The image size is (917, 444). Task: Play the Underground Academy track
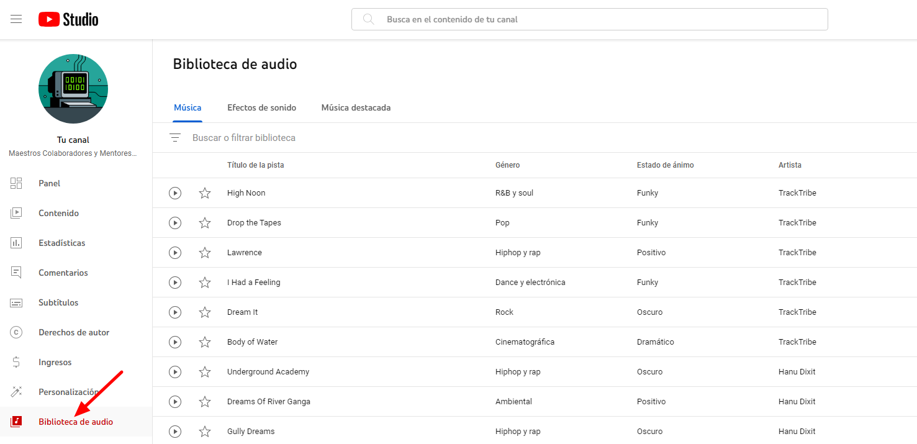coord(175,372)
